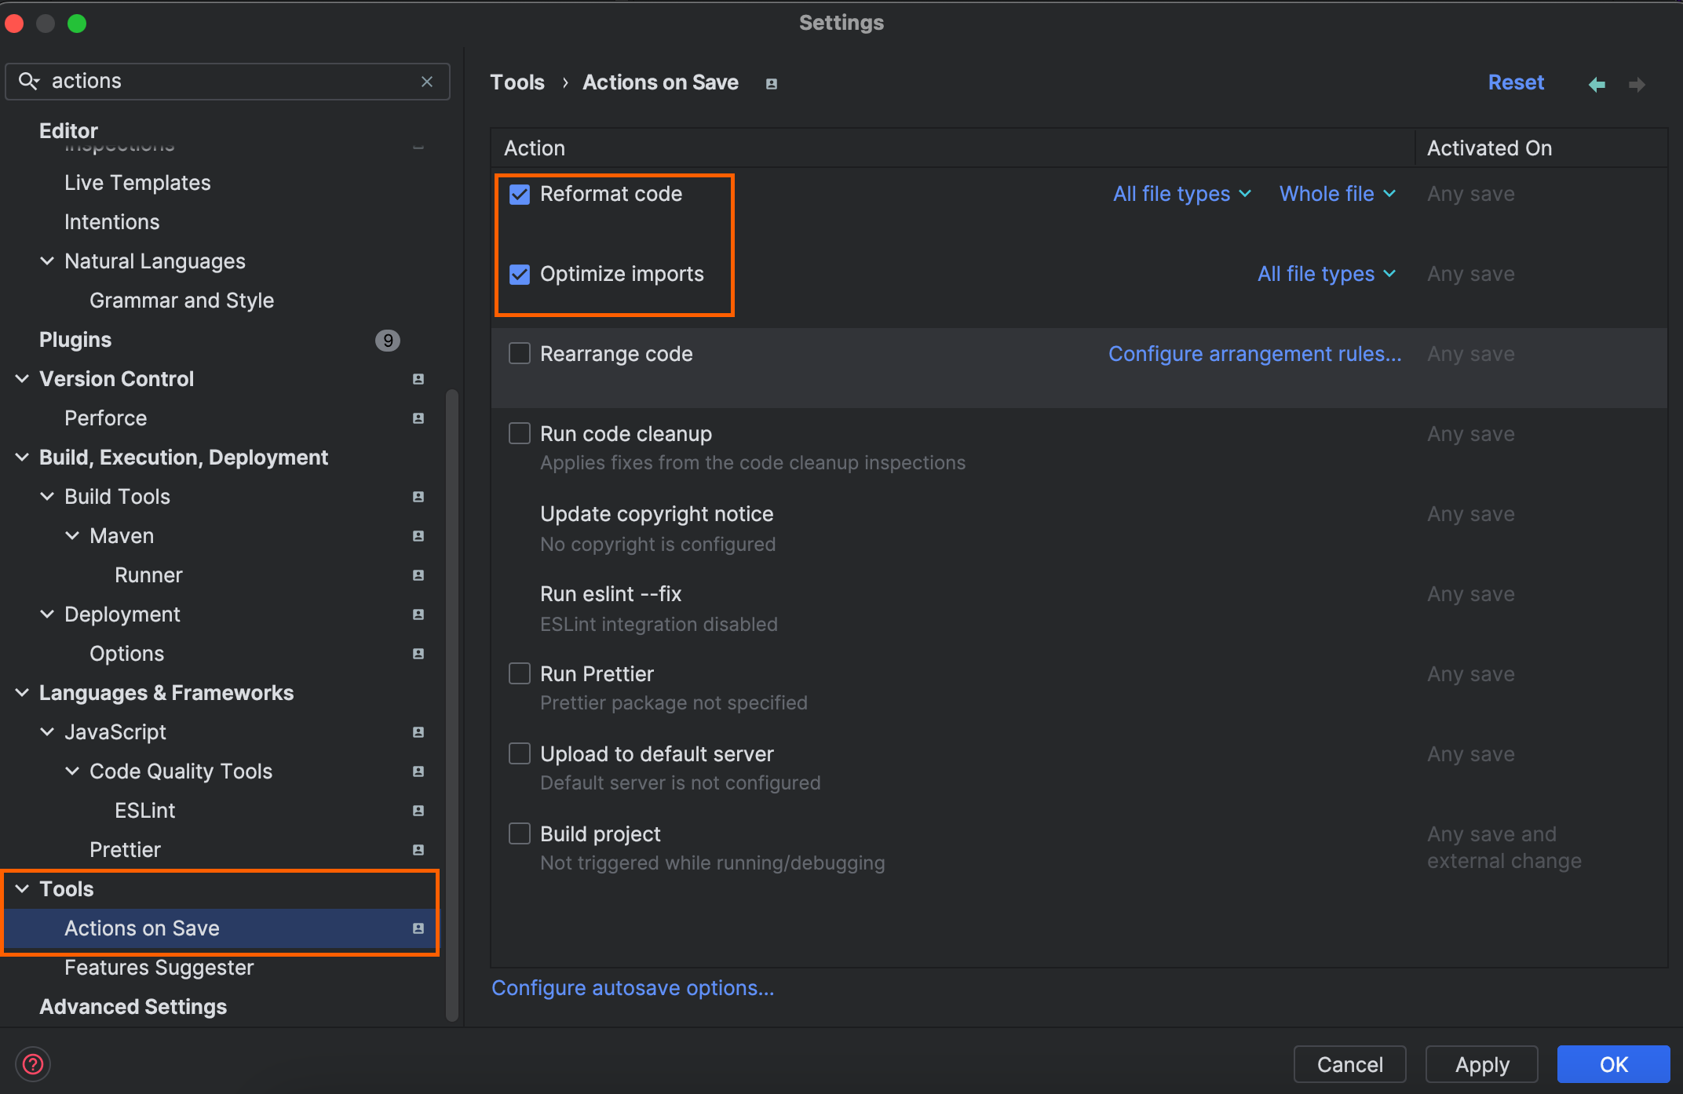Enable the Rearrange code checkbox

(x=520, y=354)
